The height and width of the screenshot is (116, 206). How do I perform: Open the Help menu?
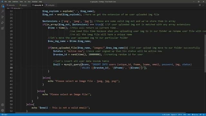tap(41, 2)
